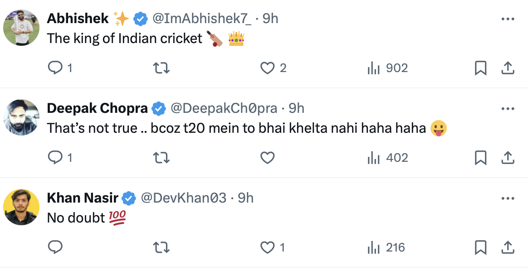Open more menu on Deepak Chopra's tweet
This screenshot has width=528, height=271.
(x=507, y=109)
